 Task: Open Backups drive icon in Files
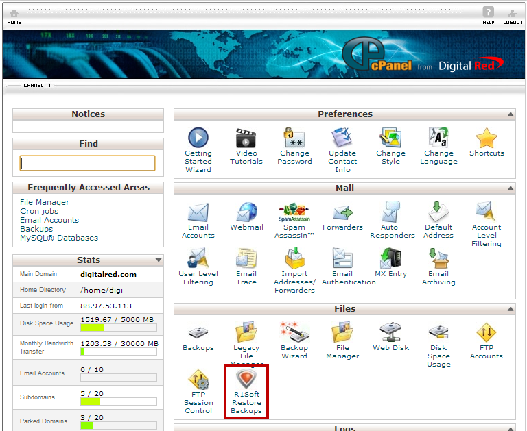(x=198, y=332)
